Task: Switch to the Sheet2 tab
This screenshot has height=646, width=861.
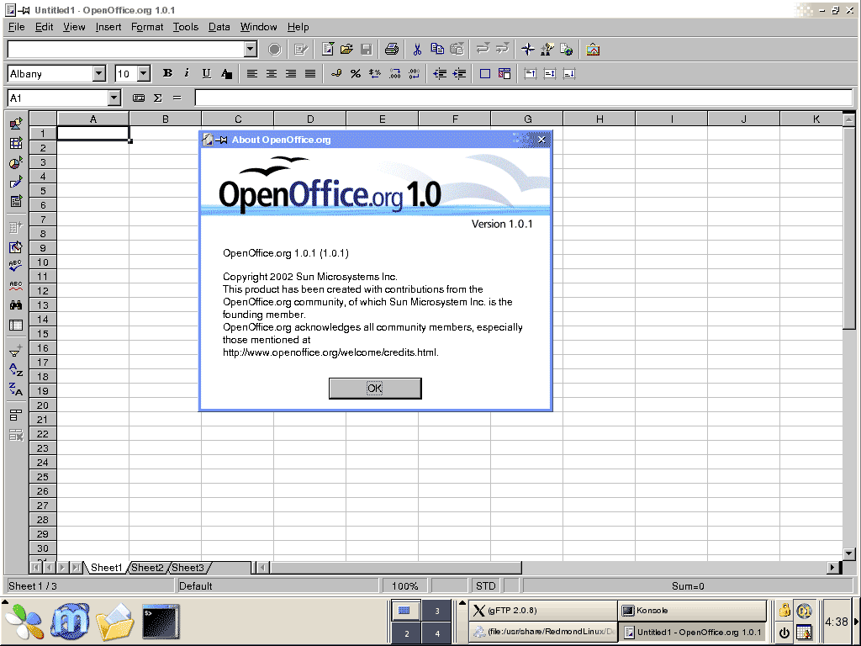Action: tap(147, 568)
